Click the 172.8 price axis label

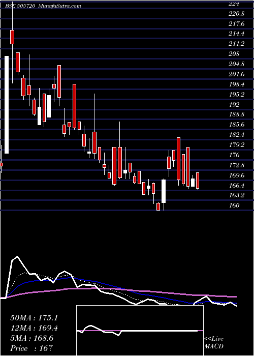236,165
